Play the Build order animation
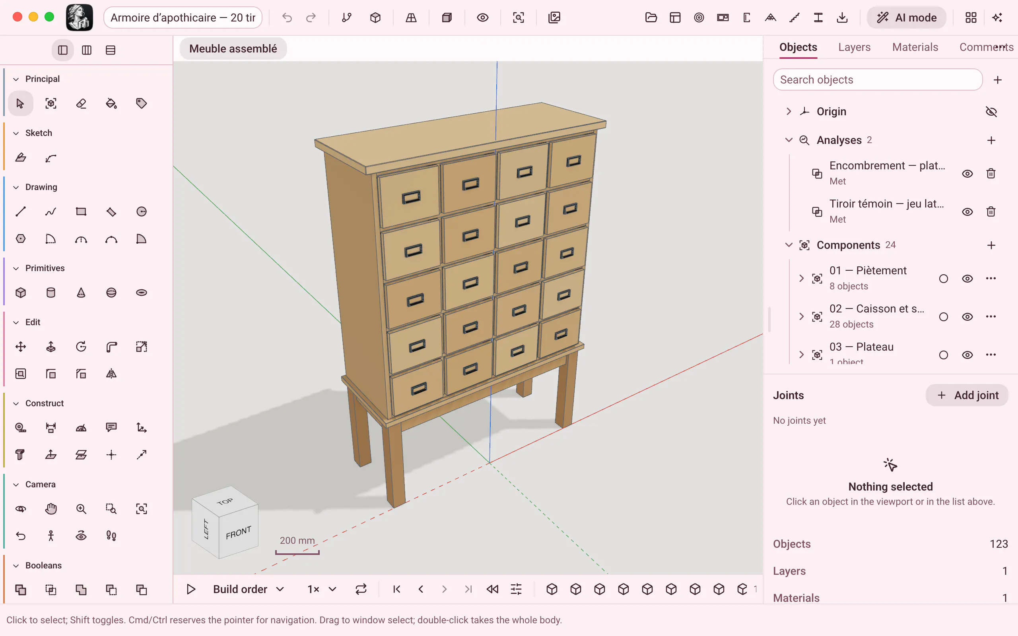Screen dimensions: 1018x636 191,589
